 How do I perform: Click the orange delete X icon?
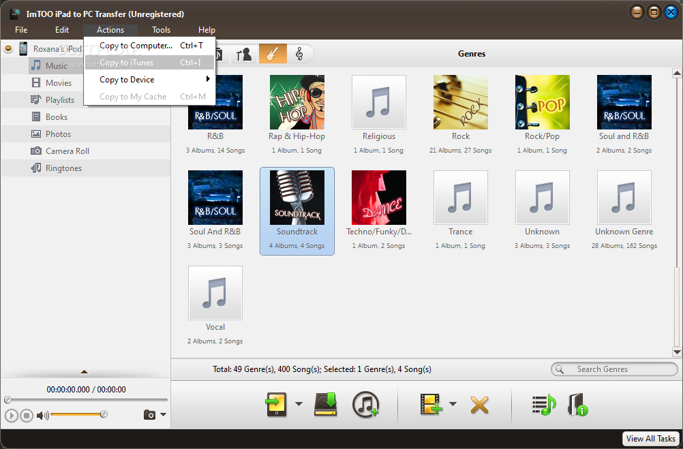pyautogui.click(x=479, y=405)
